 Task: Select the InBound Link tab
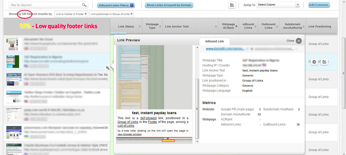214,41
